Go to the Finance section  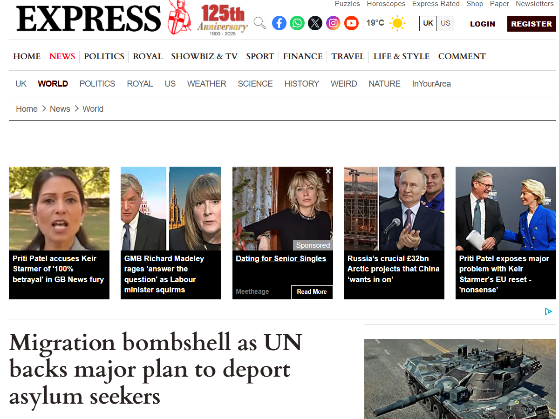coord(303,56)
